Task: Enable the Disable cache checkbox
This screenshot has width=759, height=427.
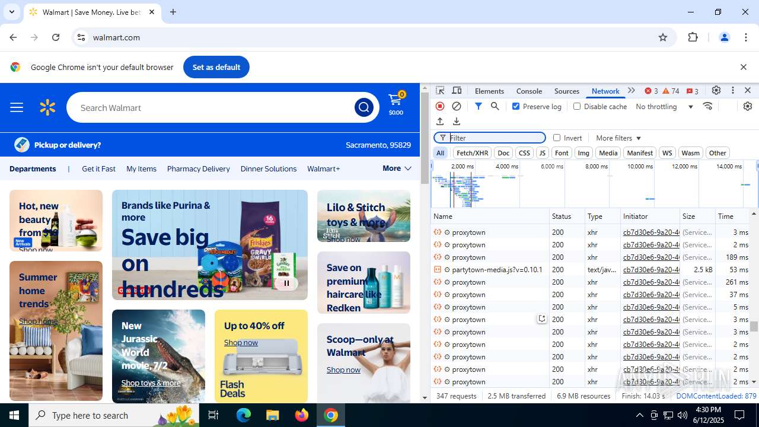Action: pyautogui.click(x=577, y=106)
